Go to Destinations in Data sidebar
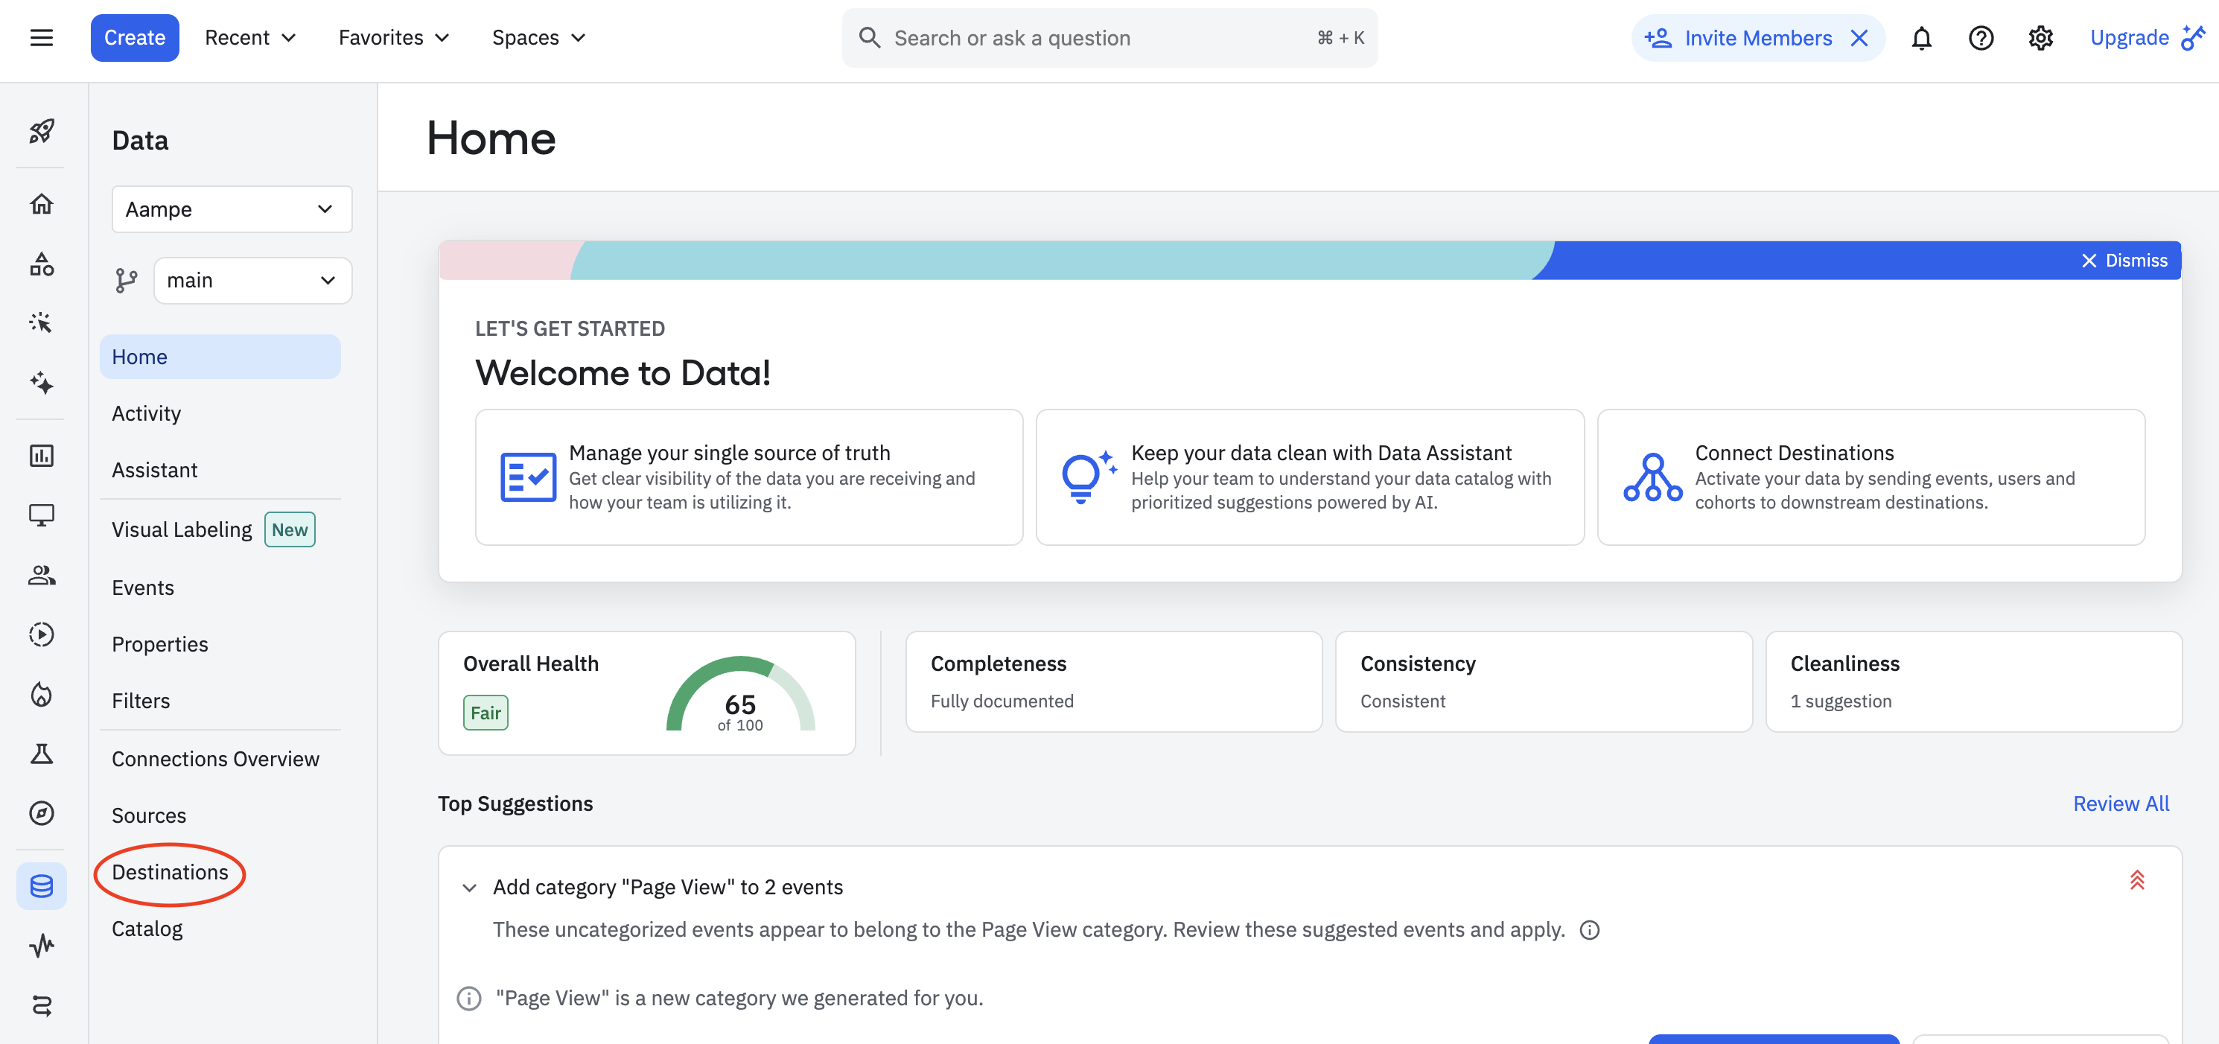The width and height of the screenshot is (2219, 1044). pos(170,872)
